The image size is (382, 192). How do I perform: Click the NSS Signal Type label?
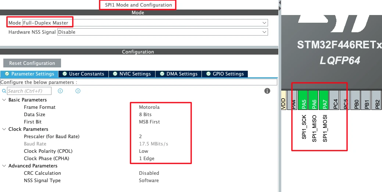click(x=42, y=180)
